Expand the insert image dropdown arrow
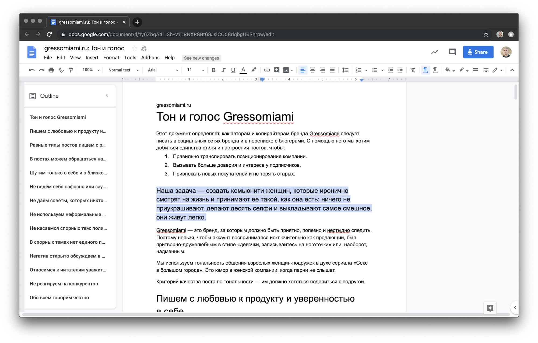538x343 pixels. (292, 70)
